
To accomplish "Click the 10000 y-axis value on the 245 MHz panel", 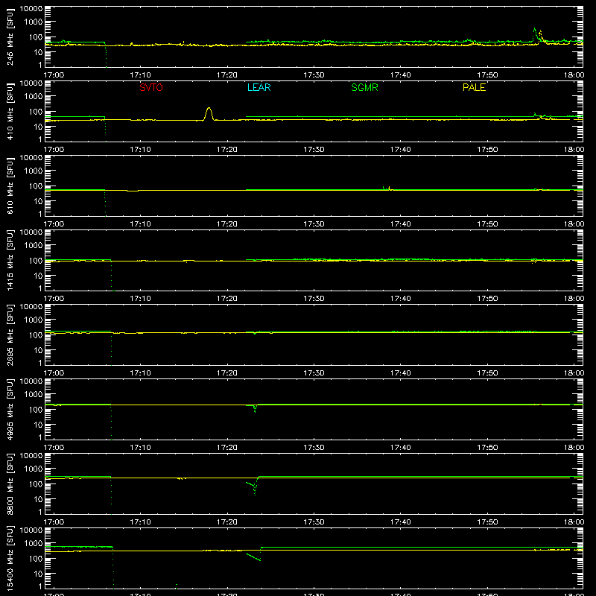I will click(31, 9).
